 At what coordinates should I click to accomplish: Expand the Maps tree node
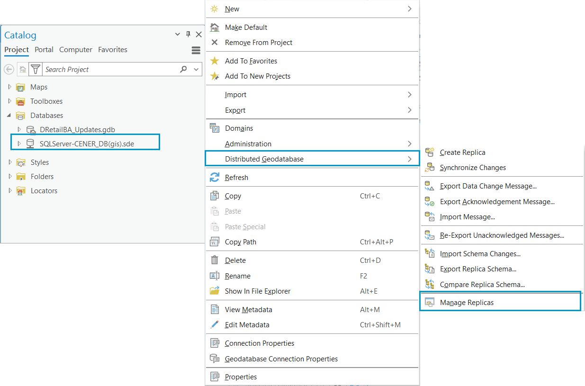(10, 87)
